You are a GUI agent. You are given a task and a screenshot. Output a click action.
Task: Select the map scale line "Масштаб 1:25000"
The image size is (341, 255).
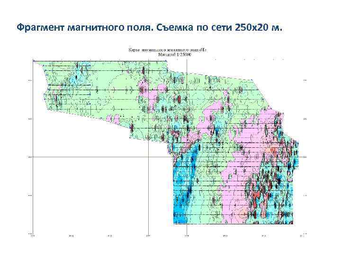[x=175, y=55]
